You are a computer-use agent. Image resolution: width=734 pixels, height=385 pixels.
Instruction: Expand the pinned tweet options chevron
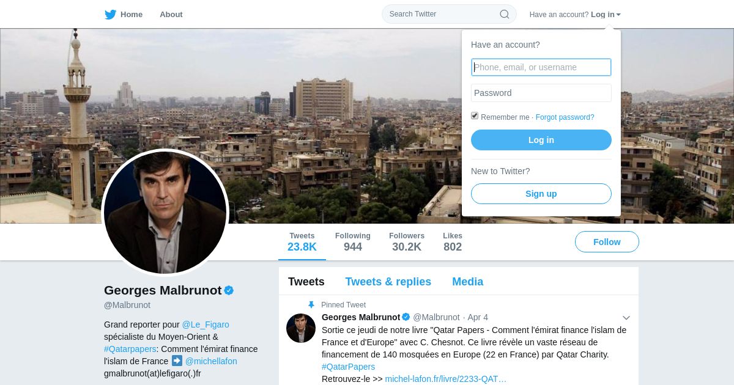626,318
